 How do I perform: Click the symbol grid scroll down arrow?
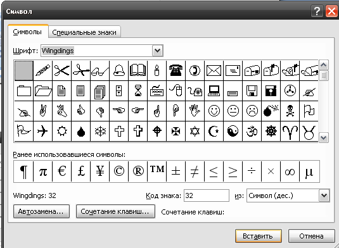(324, 137)
